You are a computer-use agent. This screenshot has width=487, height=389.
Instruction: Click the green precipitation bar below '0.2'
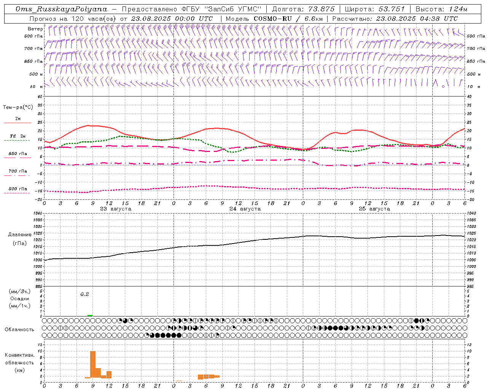(90, 315)
